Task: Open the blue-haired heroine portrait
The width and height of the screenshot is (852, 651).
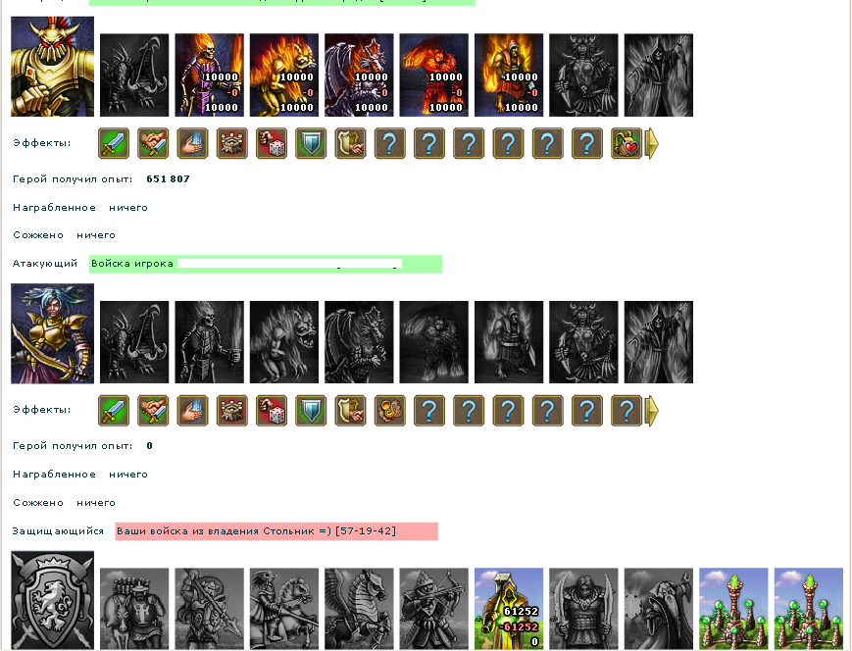Action: (52, 333)
